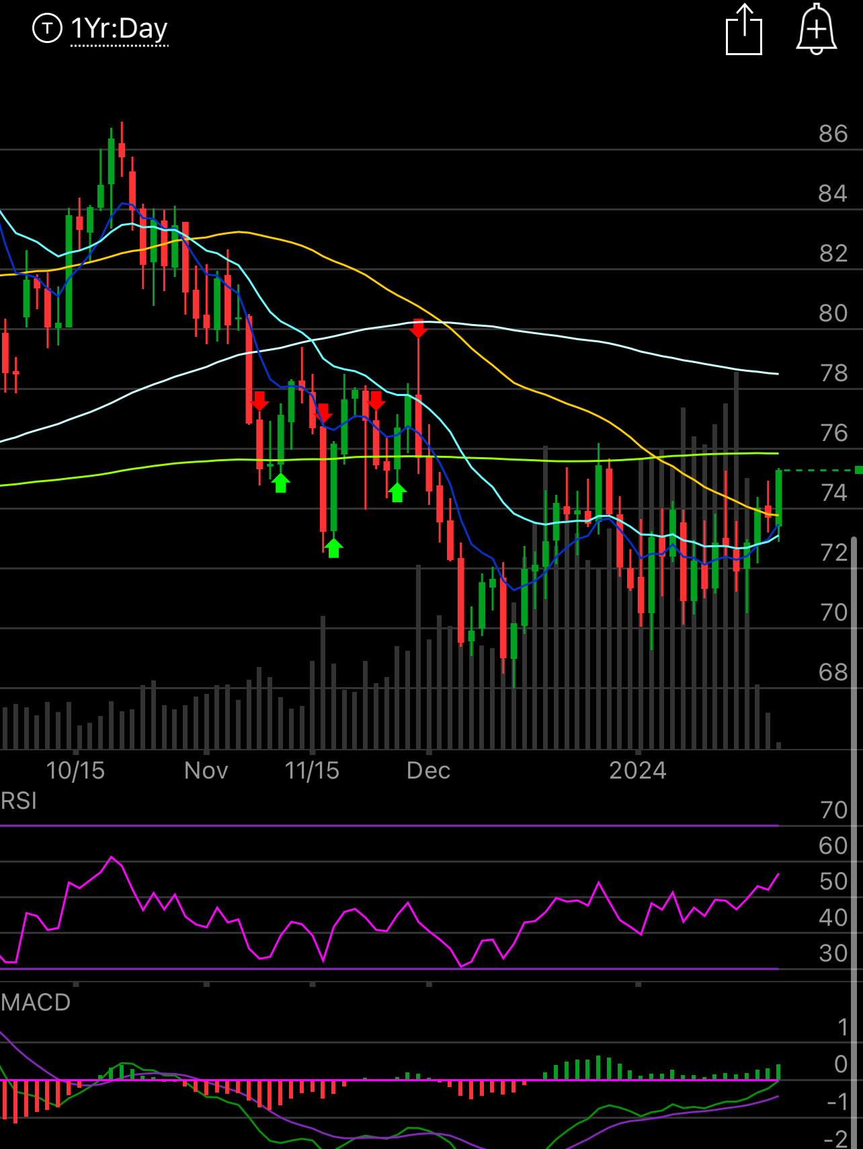Tap the tallest volume bar in January

click(737, 560)
